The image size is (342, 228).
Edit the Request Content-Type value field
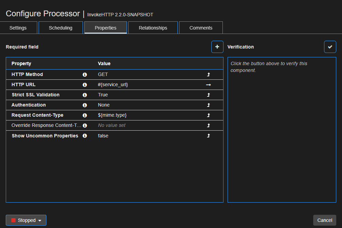coord(146,115)
